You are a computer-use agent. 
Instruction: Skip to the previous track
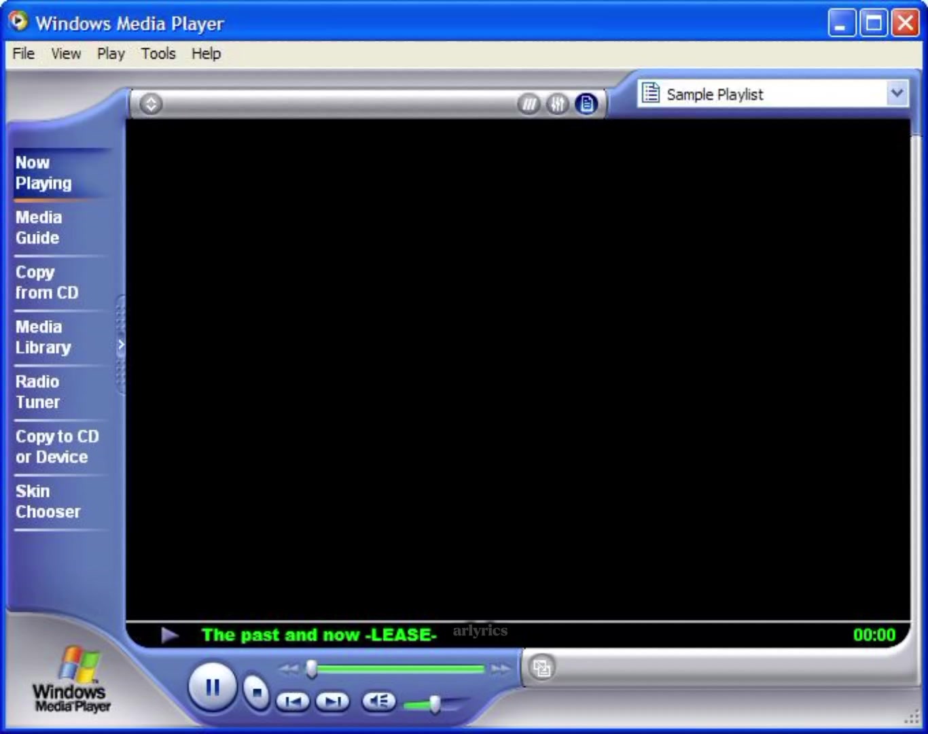[293, 701]
